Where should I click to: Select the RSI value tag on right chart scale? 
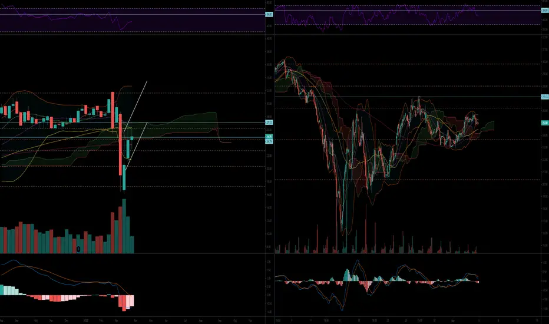click(x=545, y=11)
